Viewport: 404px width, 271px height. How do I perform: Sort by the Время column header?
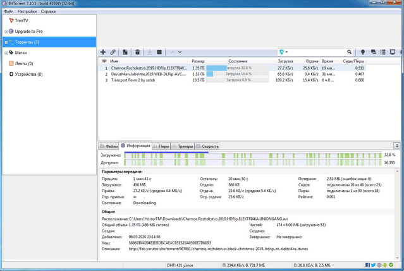click(327, 61)
